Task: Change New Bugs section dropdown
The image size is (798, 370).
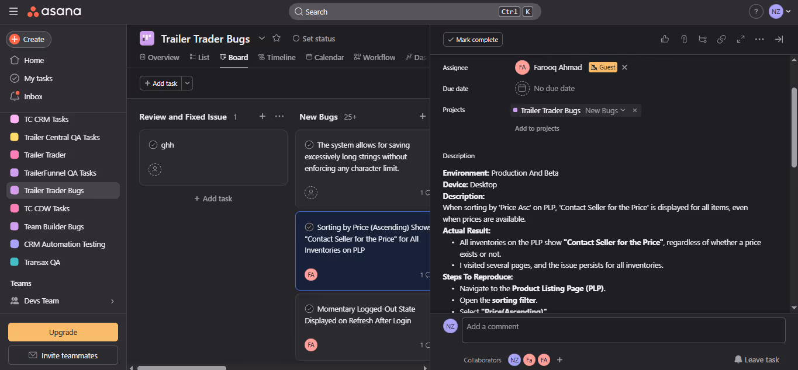Action: (605, 110)
